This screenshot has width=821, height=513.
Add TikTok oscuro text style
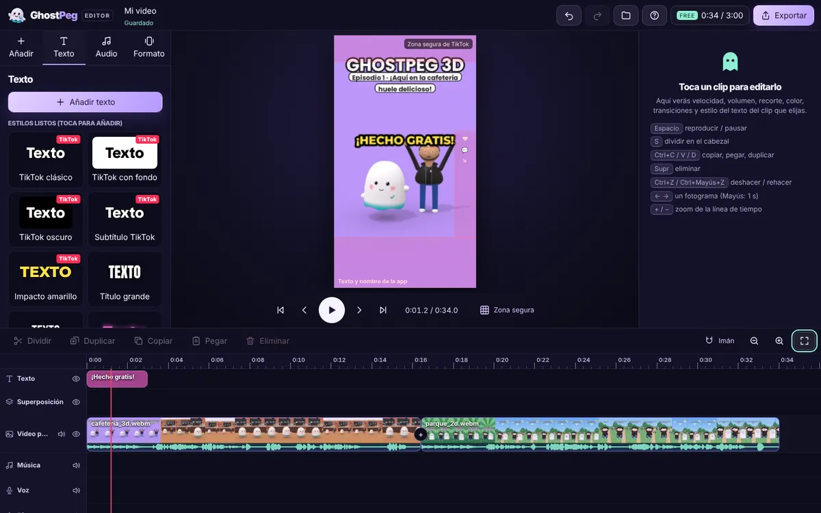[x=46, y=220]
